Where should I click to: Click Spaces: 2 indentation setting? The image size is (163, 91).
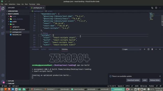coord(121,86)
